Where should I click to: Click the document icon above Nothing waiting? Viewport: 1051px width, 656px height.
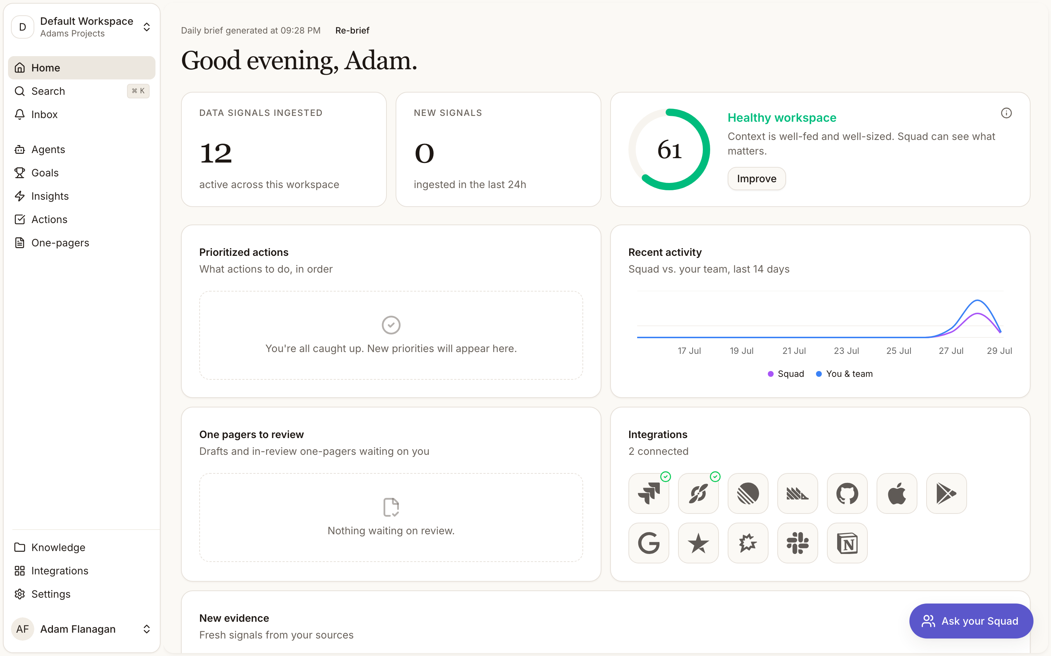click(x=391, y=507)
